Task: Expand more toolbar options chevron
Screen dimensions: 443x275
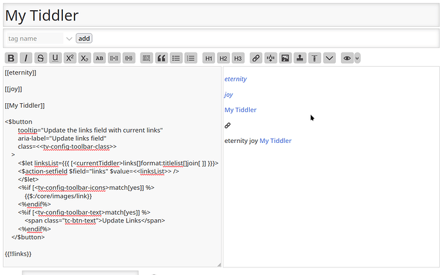Action: click(329, 58)
